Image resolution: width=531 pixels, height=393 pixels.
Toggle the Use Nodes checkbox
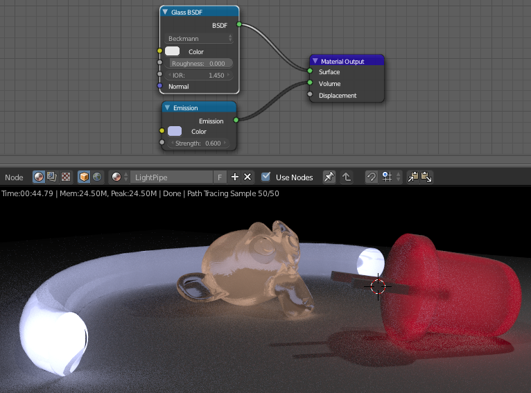point(265,176)
